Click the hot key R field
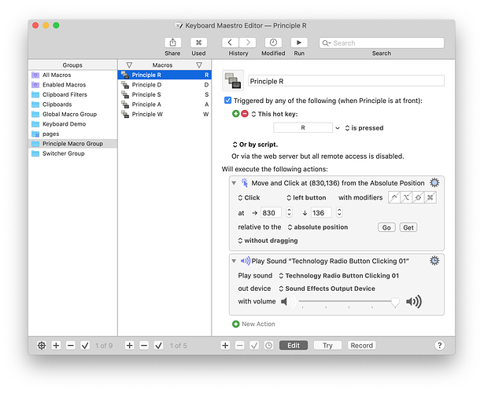The image size is (484, 393). point(303,127)
